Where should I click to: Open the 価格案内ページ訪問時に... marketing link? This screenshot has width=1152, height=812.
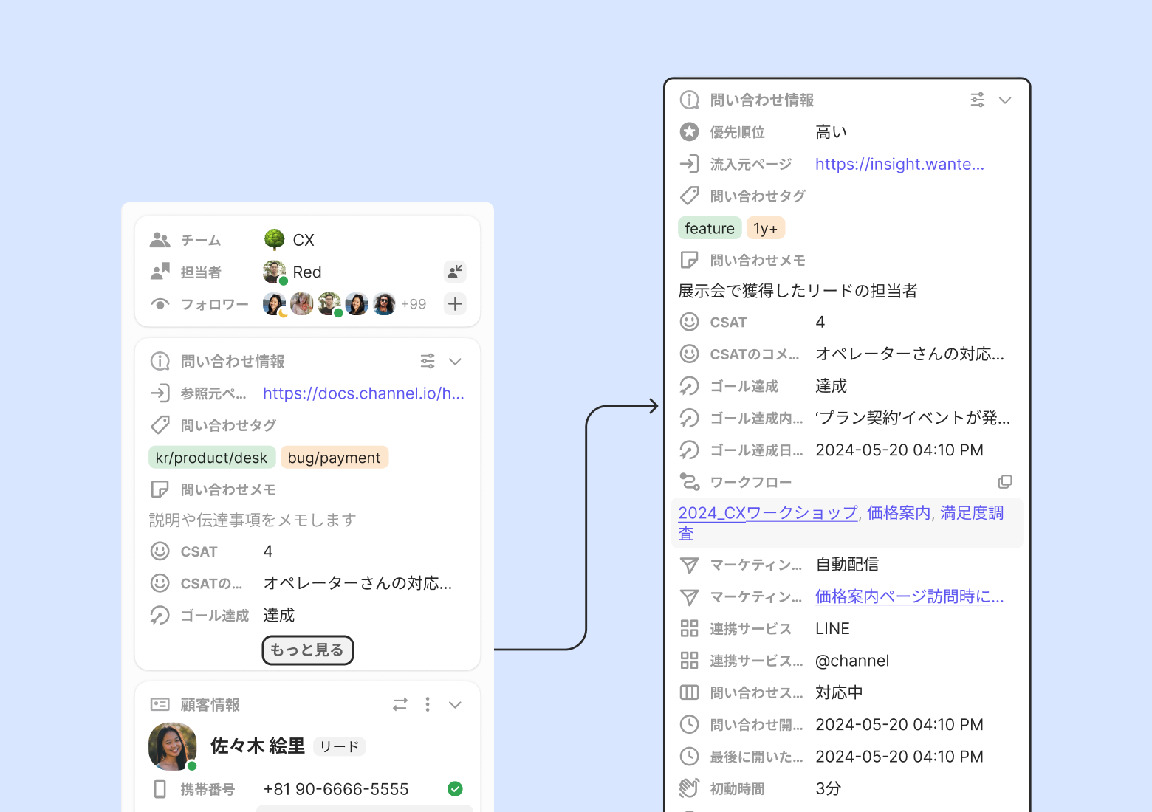tap(910, 596)
